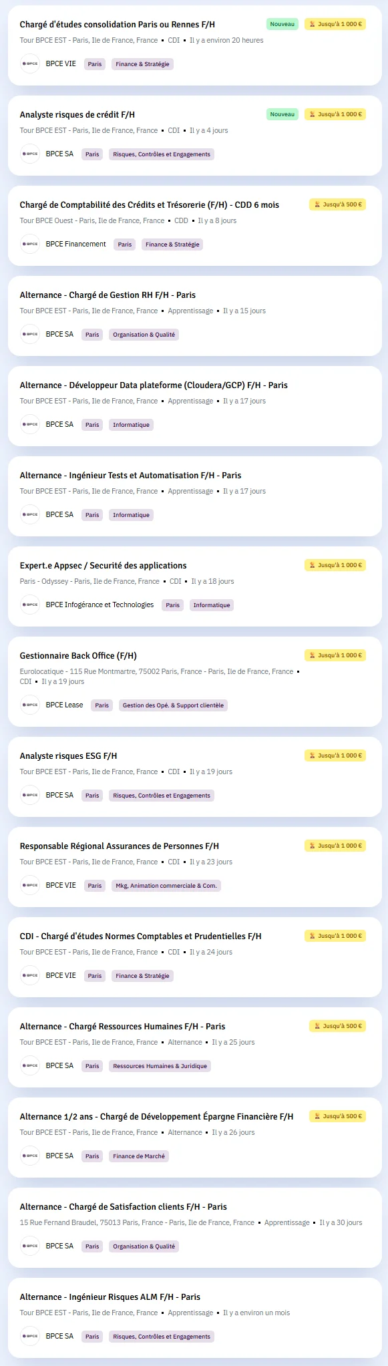Open Chargé d'études consolidation Paris ou Rennes job
Viewport: 388px width, 1366px height.
118,25
